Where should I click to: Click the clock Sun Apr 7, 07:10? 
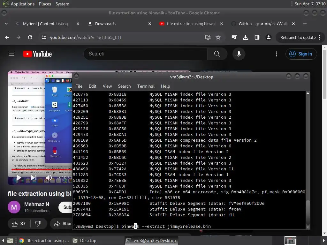coord(310,4)
